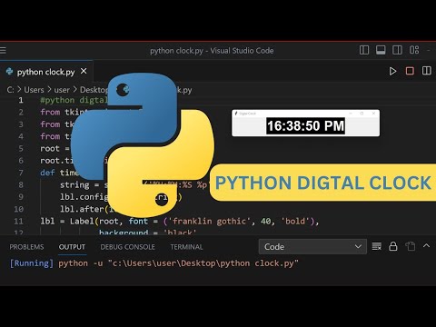Open the Users breadcrumb segment
The height and width of the screenshot is (327, 436).
click(34, 90)
